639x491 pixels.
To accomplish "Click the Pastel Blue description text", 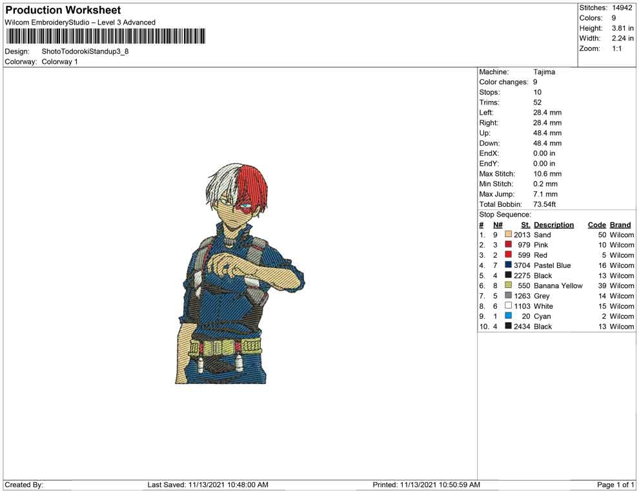I will (553, 265).
